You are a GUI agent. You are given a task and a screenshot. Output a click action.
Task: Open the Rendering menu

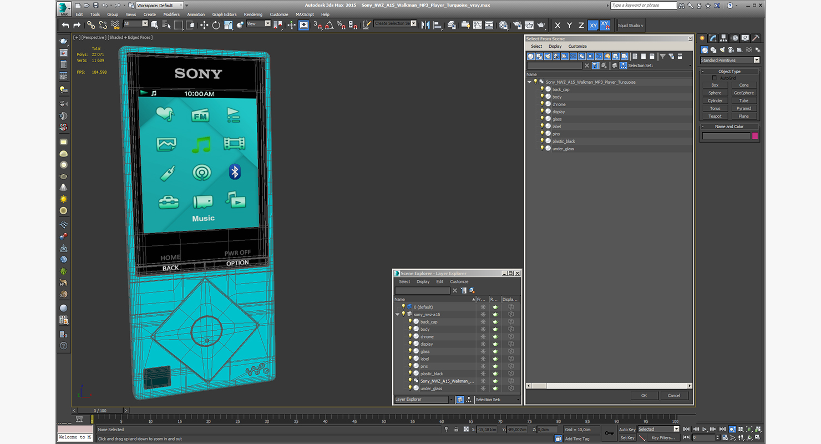(253, 14)
